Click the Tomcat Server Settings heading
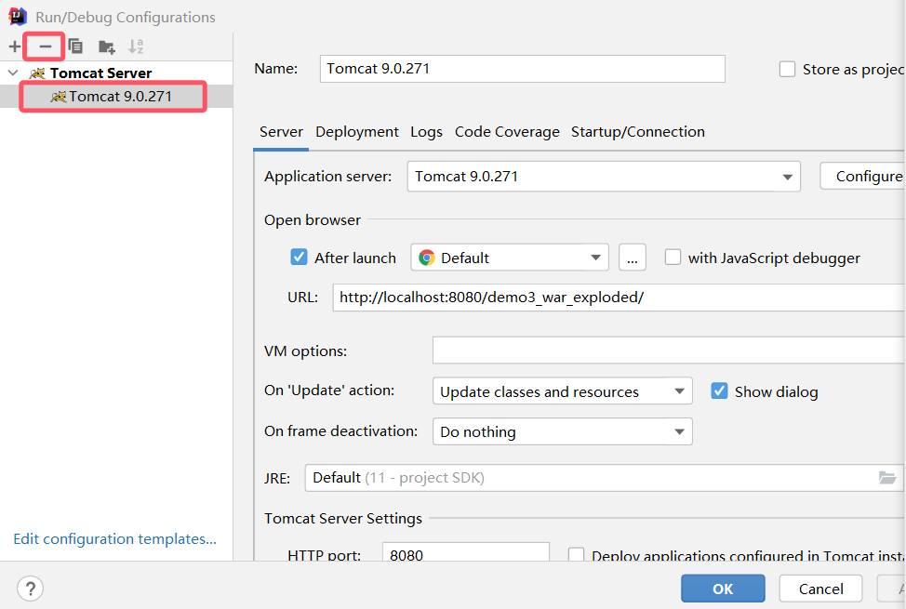The image size is (906, 609). point(343,518)
